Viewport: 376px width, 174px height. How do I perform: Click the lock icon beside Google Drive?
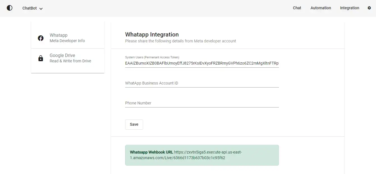(x=41, y=58)
